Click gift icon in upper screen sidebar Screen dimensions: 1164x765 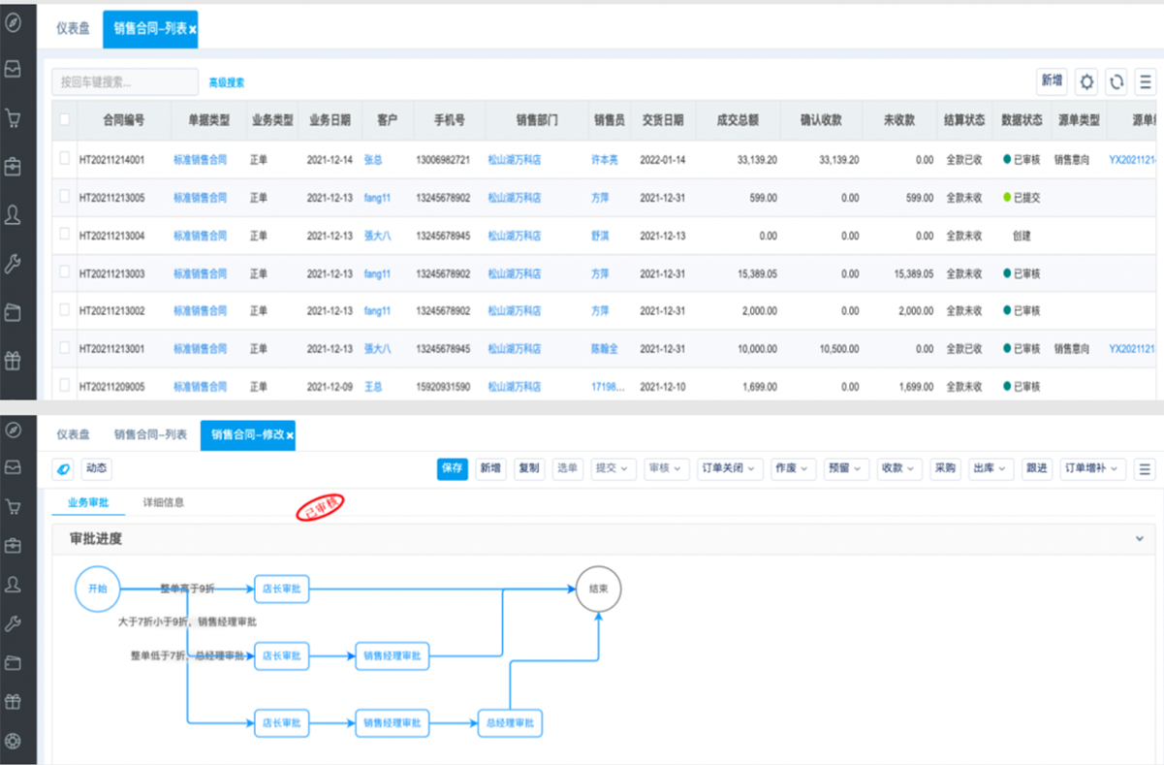[13, 361]
